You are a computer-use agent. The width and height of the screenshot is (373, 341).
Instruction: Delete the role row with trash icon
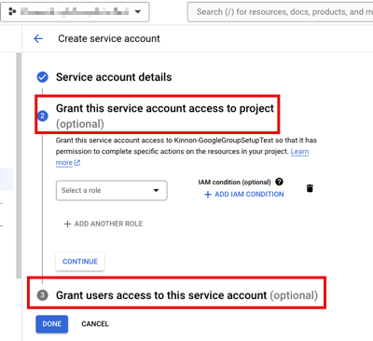310,188
